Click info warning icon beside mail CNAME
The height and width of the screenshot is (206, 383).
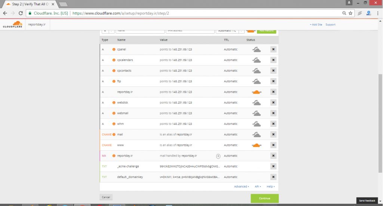(x=114, y=135)
